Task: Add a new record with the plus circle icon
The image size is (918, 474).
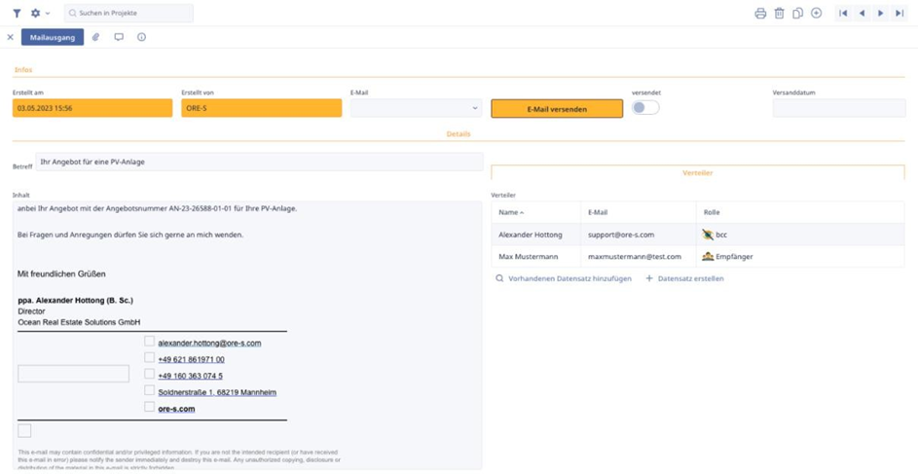Action: 816,14
